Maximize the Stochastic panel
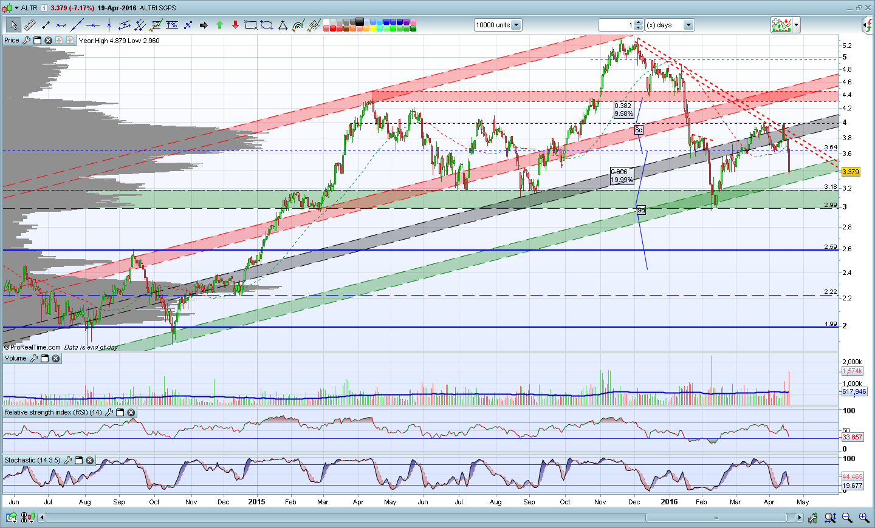The image size is (875, 528). [x=79, y=460]
